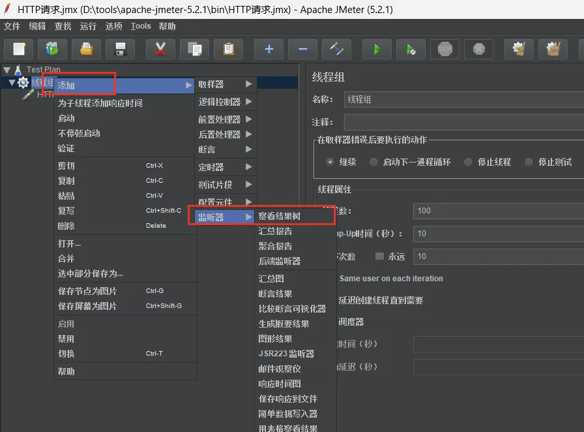The width and height of the screenshot is (584, 432).
Task: Choose 察看结果树 listener
Action: (x=295, y=216)
